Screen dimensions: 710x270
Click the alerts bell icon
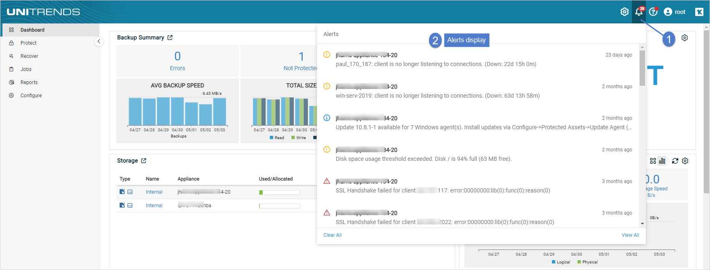pos(639,12)
